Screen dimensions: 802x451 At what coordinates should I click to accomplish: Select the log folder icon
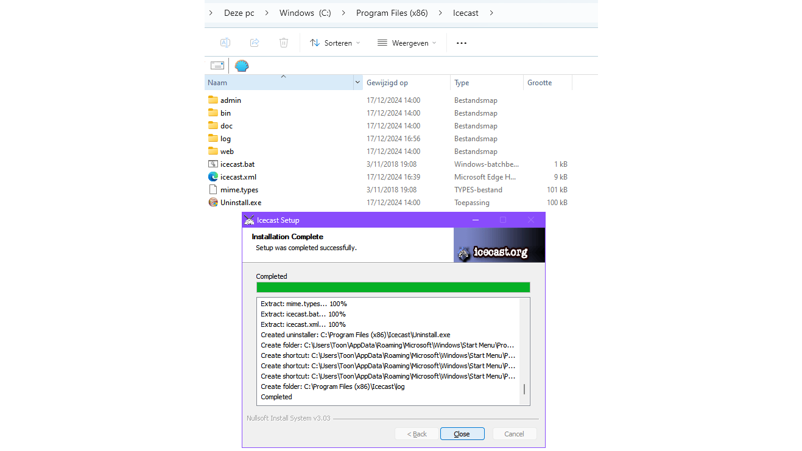[213, 138]
